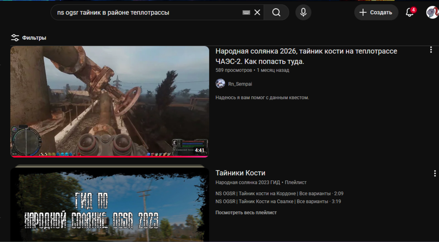
Task: Click inside the search text field
Action: pyautogui.click(x=148, y=12)
